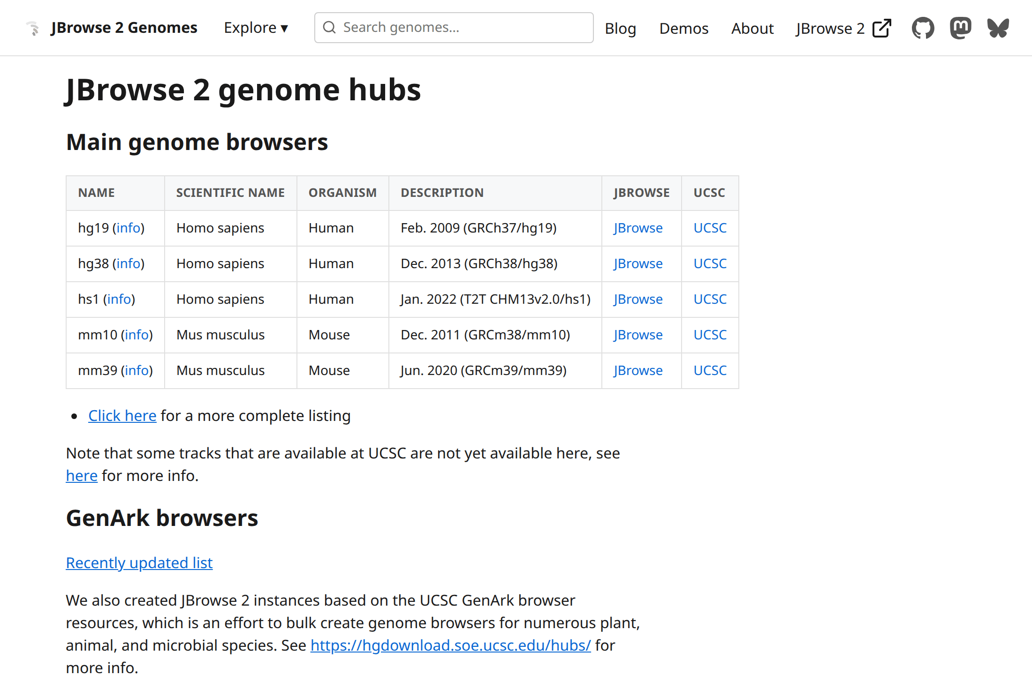Image resolution: width=1032 pixels, height=675 pixels.
Task: Open the Demos page
Action: tap(683, 28)
